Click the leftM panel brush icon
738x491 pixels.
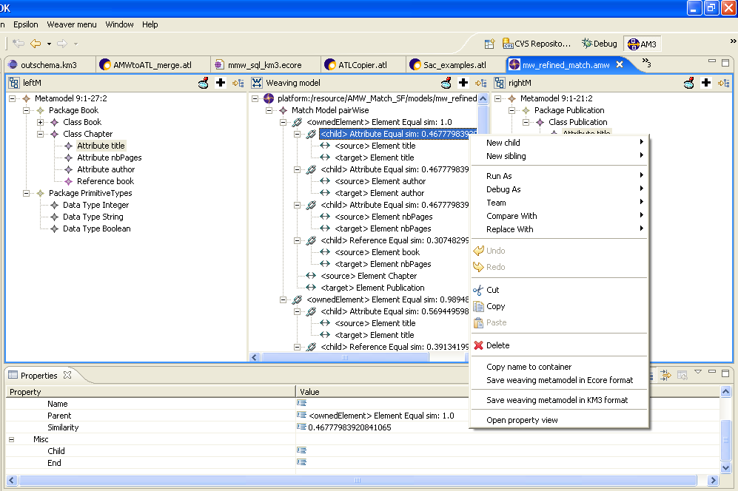tap(204, 83)
